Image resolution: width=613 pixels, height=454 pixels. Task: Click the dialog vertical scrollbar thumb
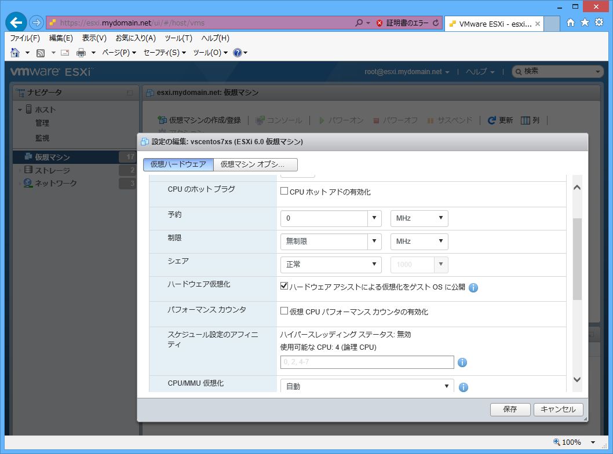[x=577, y=259]
